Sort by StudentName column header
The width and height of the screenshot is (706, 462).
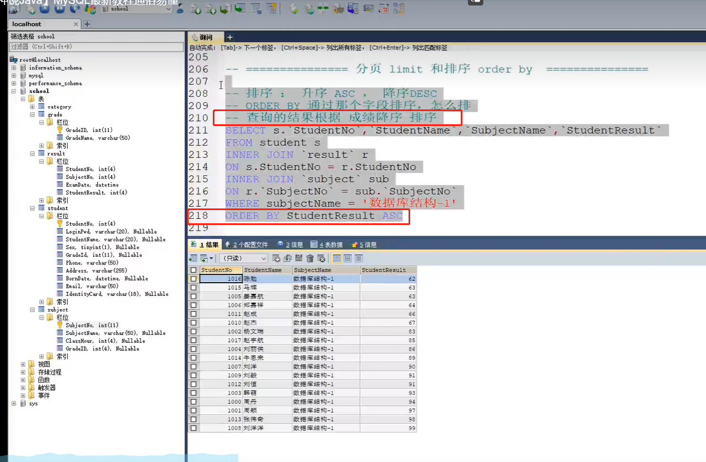pyautogui.click(x=267, y=270)
